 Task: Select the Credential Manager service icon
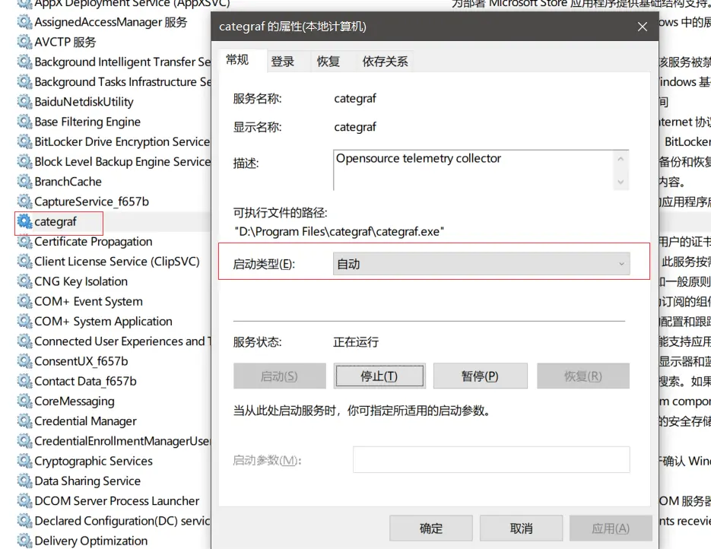(24, 421)
